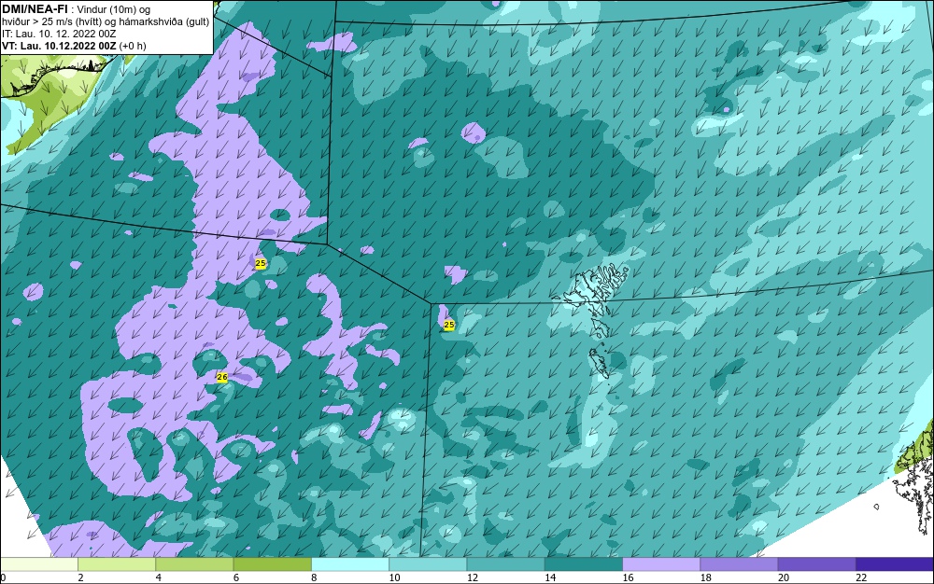The width and height of the screenshot is (934, 584).
Task: Pick the 4–6 m/s green legend swatch
Action: tap(195, 564)
